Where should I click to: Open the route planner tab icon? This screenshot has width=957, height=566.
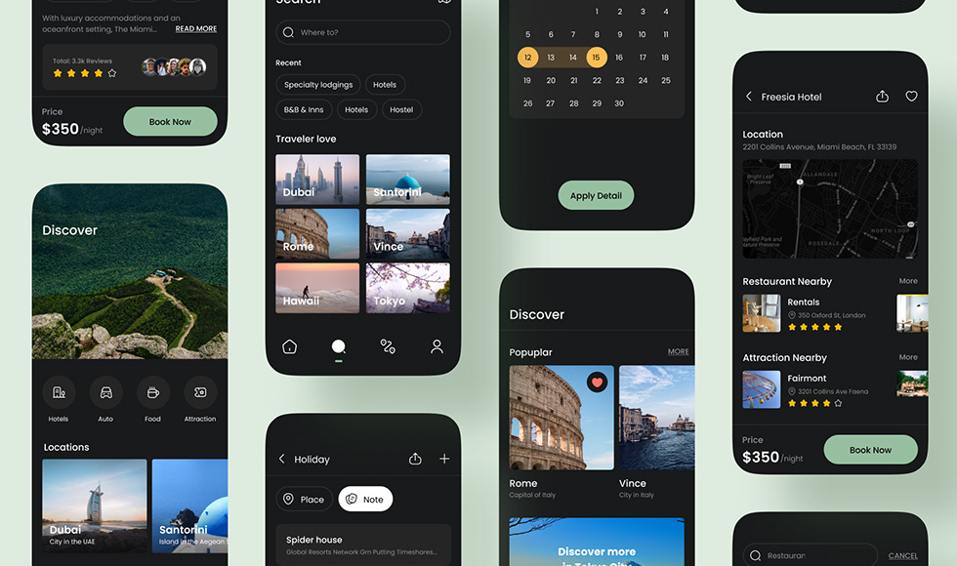pyautogui.click(x=388, y=346)
